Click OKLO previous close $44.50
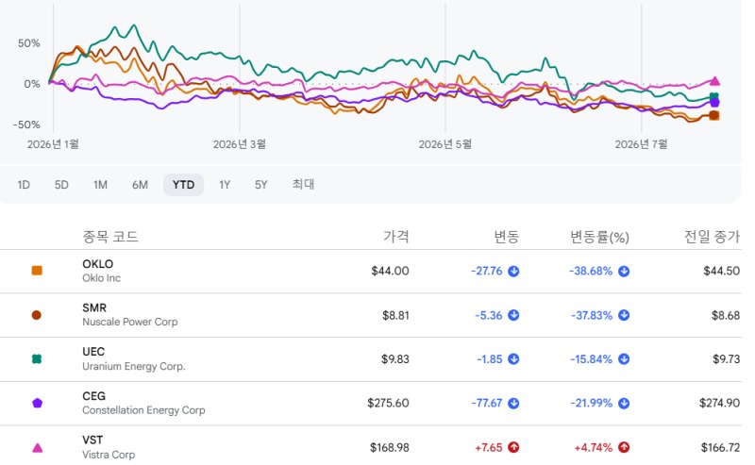755x465 pixels. coord(721,271)
